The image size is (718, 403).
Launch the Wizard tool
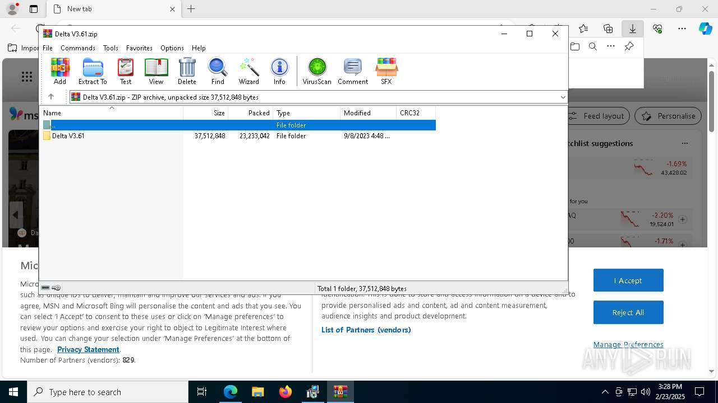[248, 71]
